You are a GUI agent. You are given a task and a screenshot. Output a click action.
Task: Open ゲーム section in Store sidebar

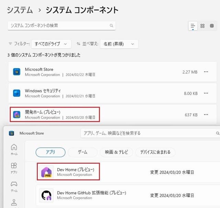pos(14,187)
